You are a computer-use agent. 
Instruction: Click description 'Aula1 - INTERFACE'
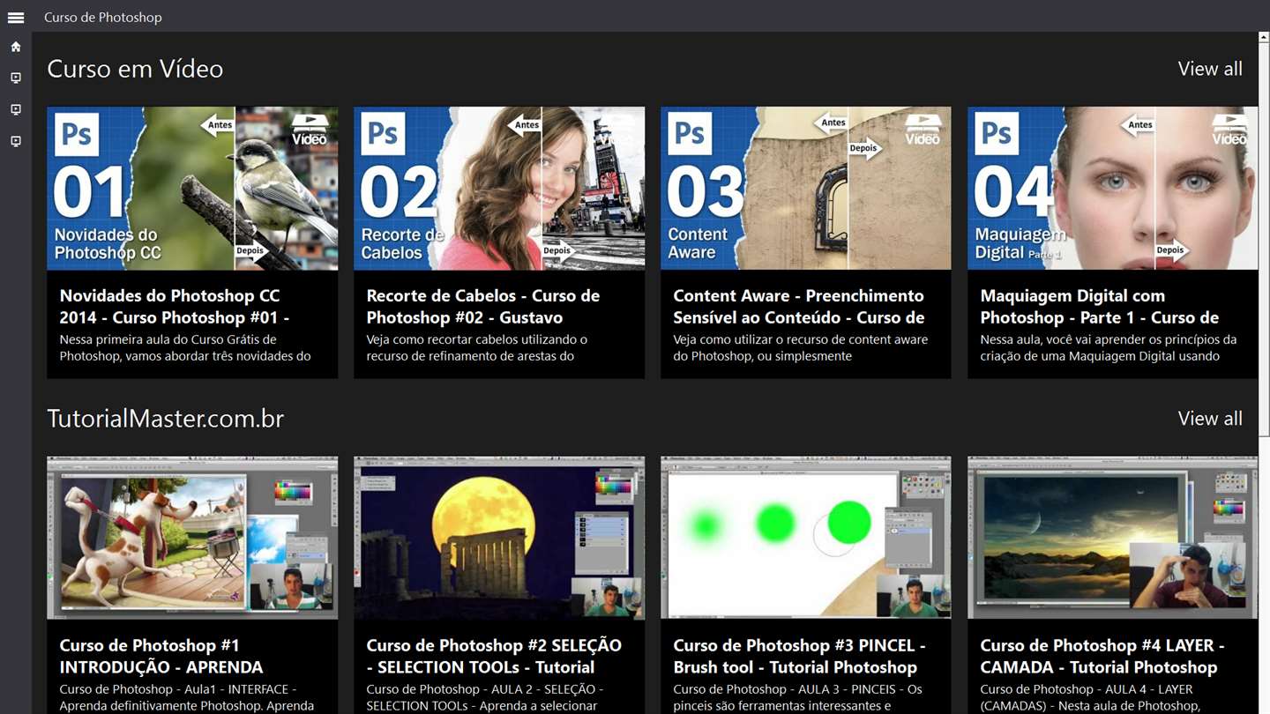(x=187, y=697)
